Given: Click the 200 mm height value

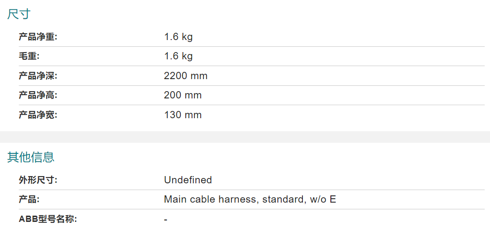Looking at the screenshot, I should [x=183, y=95].
